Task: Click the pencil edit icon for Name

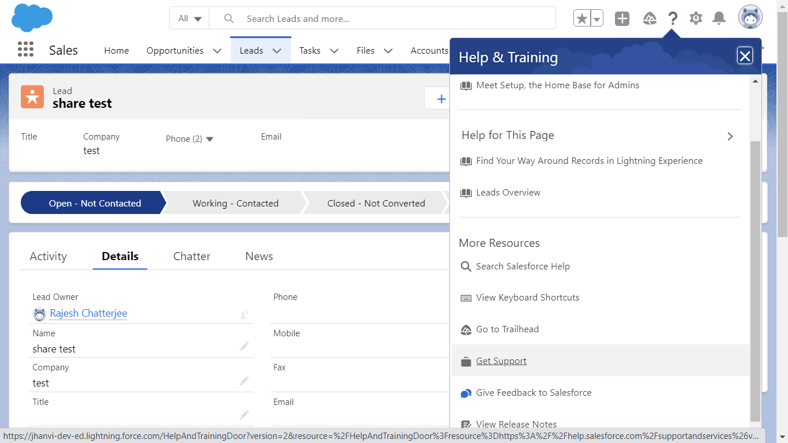Action: (244, 347)
